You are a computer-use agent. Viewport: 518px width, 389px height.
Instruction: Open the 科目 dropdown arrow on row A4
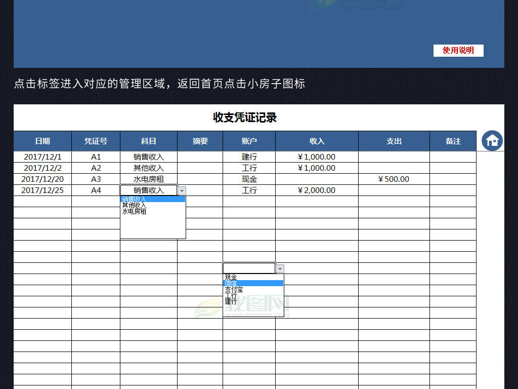(x=182, y=190)
